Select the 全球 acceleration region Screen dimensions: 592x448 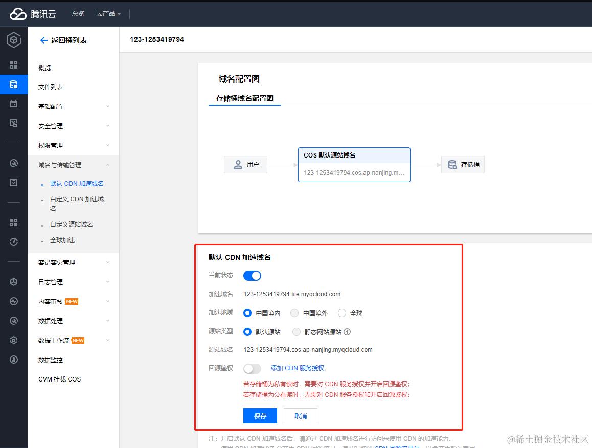341,313
